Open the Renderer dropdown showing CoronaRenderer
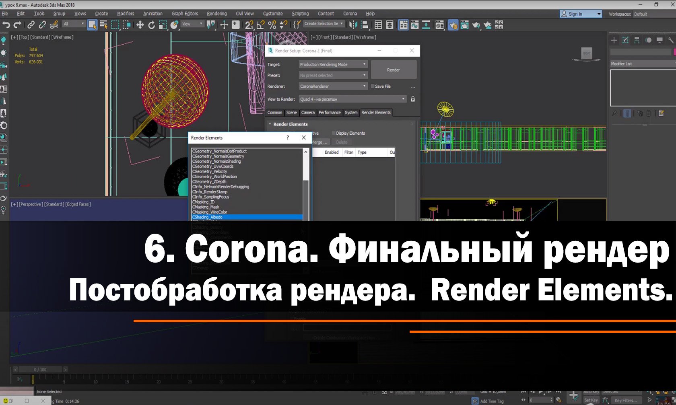This screenshot has height=405, width=676. [332, 86]
